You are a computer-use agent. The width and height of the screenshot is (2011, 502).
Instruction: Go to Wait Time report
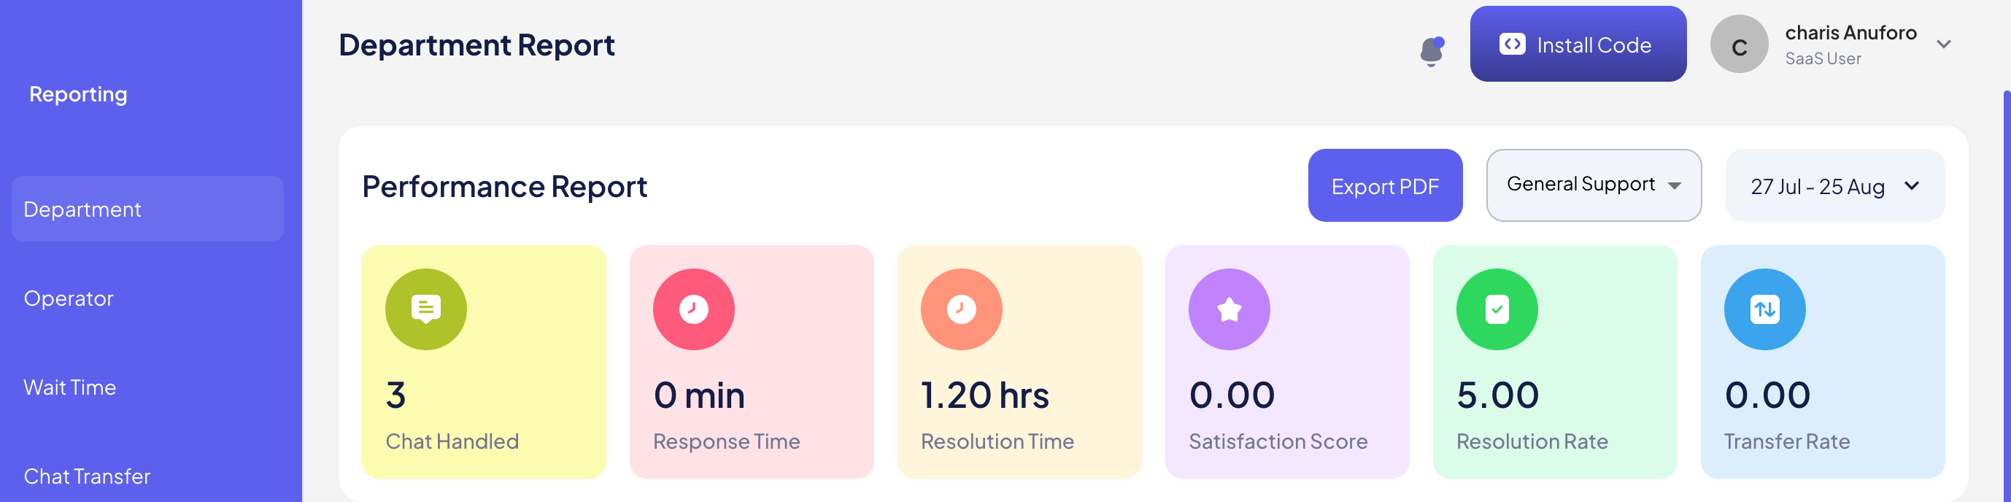pyautogui.click(x=70, y=387)
